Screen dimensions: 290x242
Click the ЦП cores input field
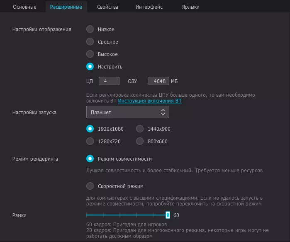click(x=109, y=81)
